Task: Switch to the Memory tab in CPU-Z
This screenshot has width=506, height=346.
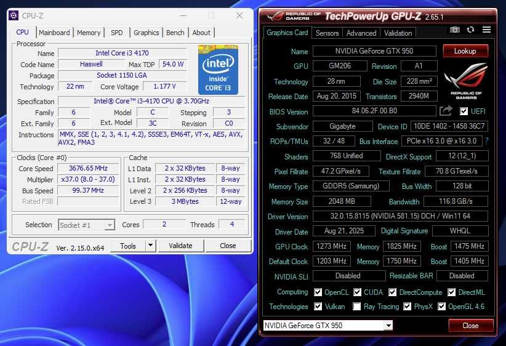Action: click(x=89, y=33)
